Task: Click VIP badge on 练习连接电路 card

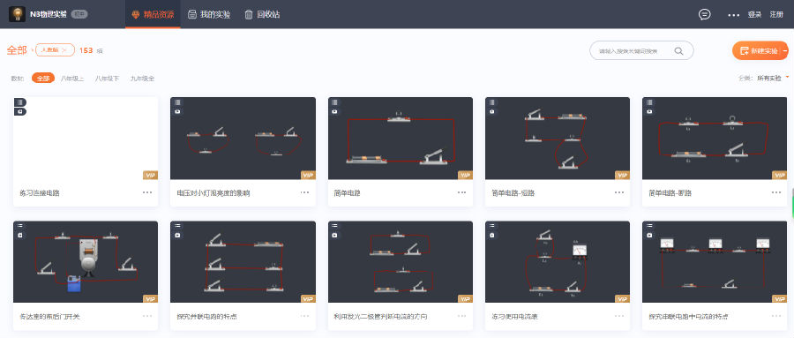Action: (150, 176)
